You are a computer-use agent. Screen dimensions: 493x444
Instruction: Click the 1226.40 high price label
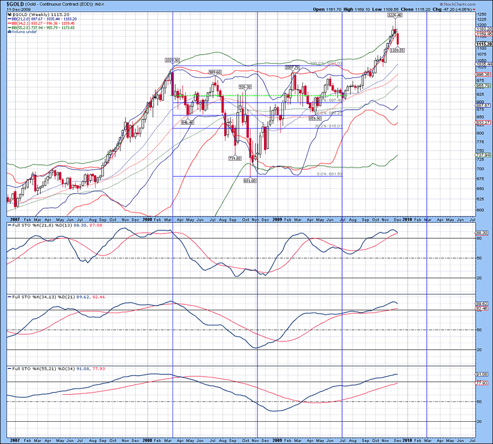click(396, 16)
